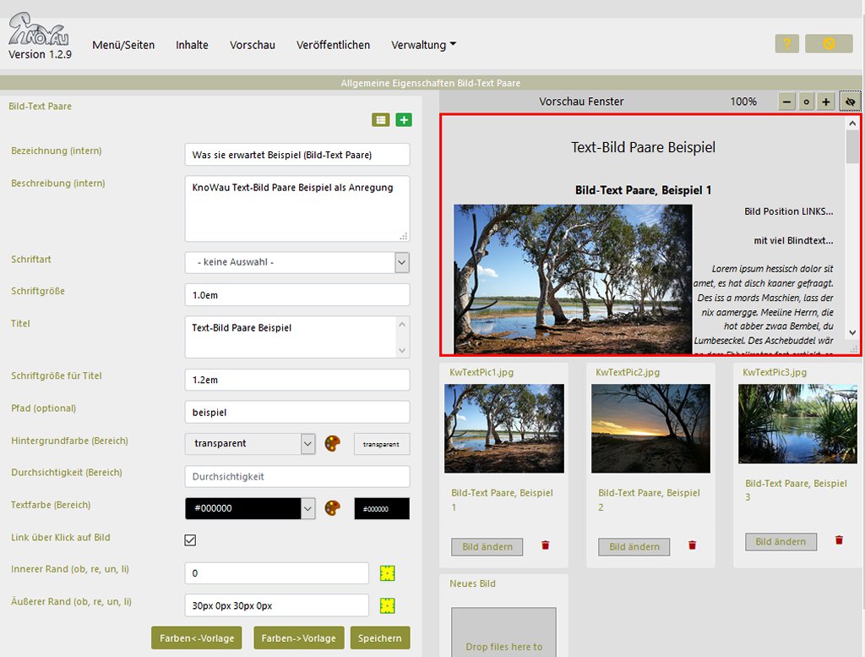The width and height of the screenshot is (865, 657).
Task: Reset preview zoom with the circle button
Action: 807,101
